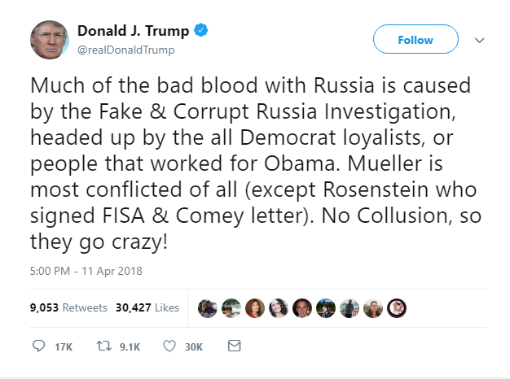The width and height of the screenshot is (510, 379).
Task: Click the 17K replies count
Action: click(x=64, y=346)
